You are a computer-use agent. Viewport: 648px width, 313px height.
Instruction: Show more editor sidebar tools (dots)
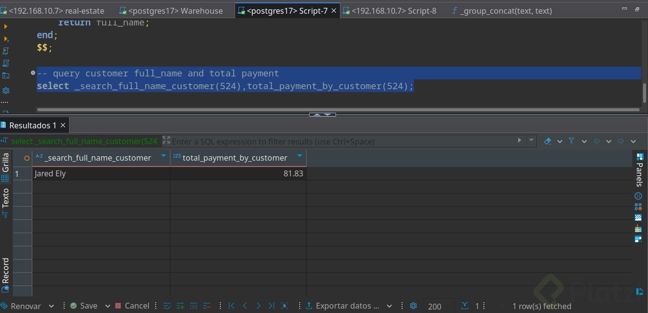pos(5,102)
